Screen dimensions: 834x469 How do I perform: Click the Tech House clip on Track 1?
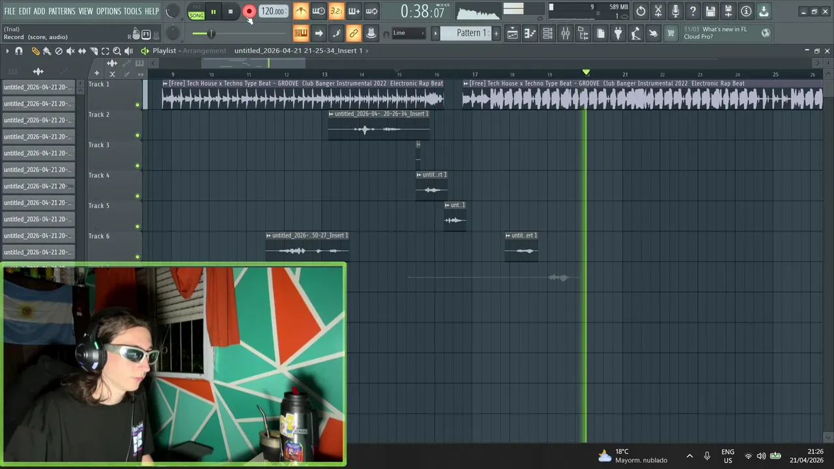(303, 94)
